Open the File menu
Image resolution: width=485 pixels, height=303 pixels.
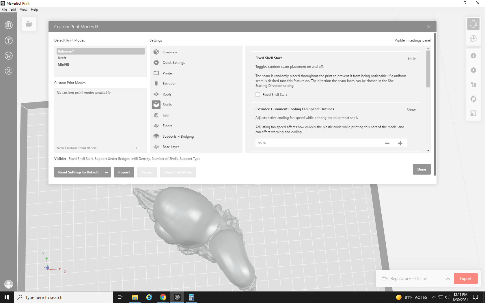(4, 10)
